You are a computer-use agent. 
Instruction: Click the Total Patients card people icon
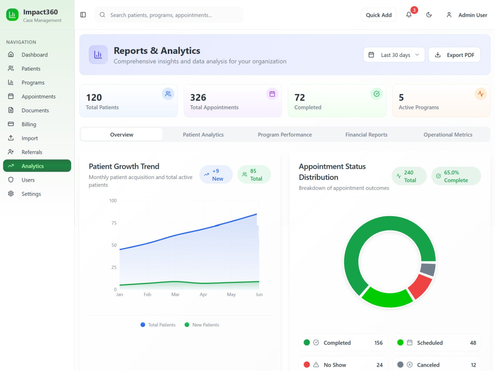point(168,93)
